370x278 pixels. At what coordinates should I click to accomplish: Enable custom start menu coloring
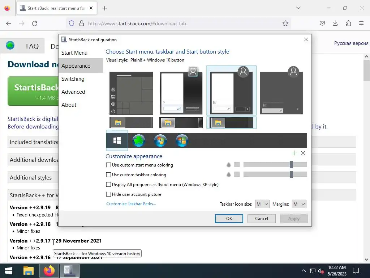(x=108, y=165)
